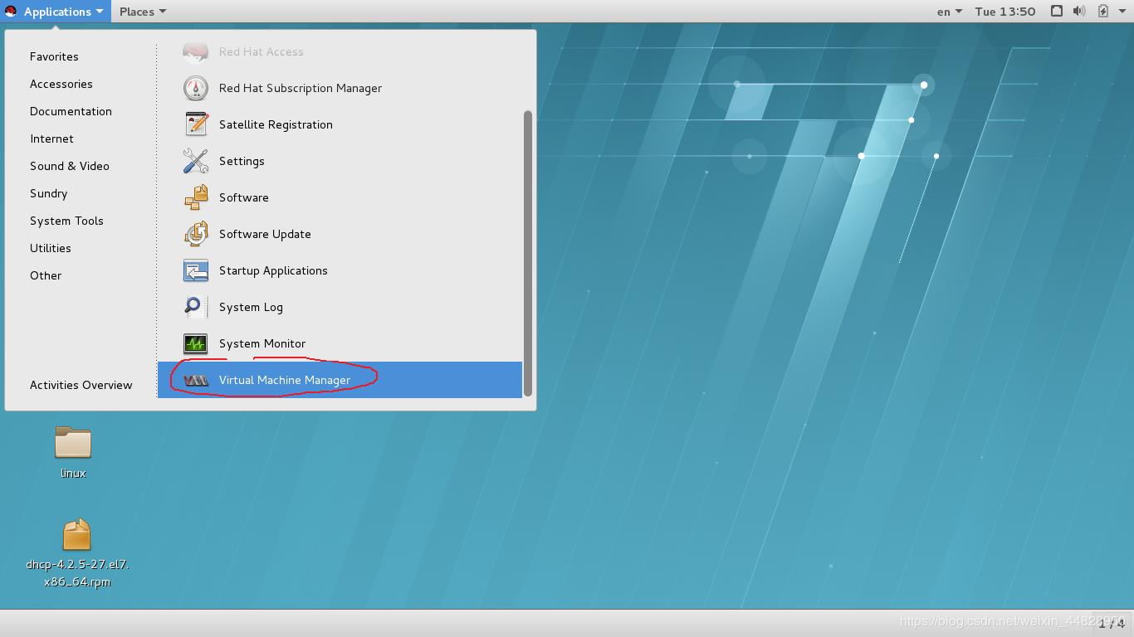
Task: Select the Sound & Video category
Action: pyautogui.click(x=70, y=166)
